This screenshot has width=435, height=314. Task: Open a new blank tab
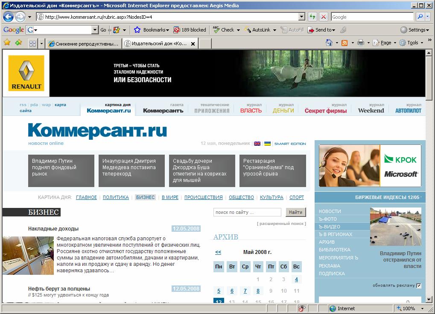tap(205, 43)
